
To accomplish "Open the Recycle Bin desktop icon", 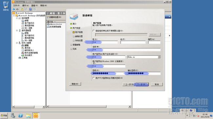I will click(x=6, y=6).
